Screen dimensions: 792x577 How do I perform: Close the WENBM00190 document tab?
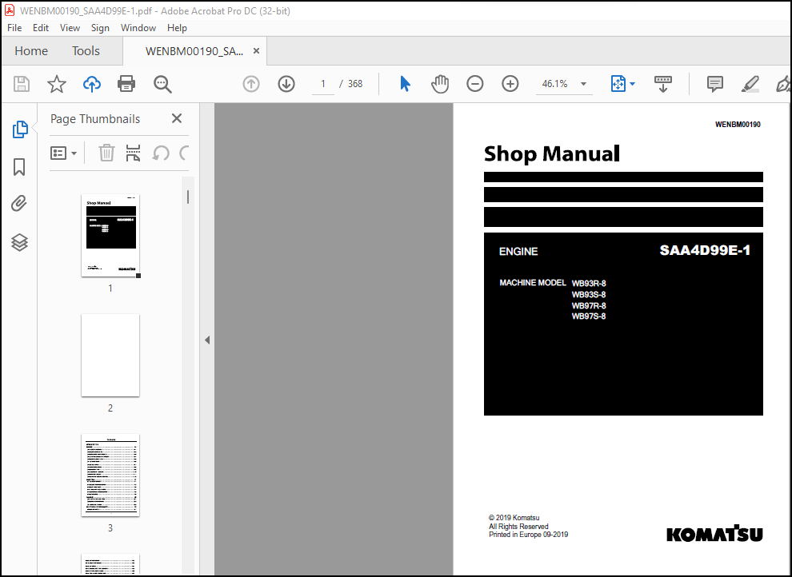[x=256, y=51]
